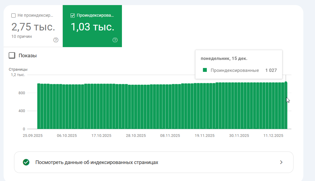Screen dimensions: 315x181
Task: Click the '10 причин' label
Action: click(22, 36)
